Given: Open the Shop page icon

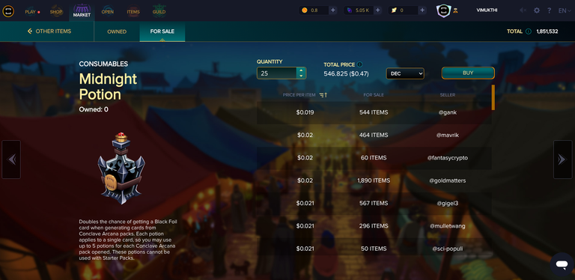Looking at the screenshot, I should tap(56, 11).
